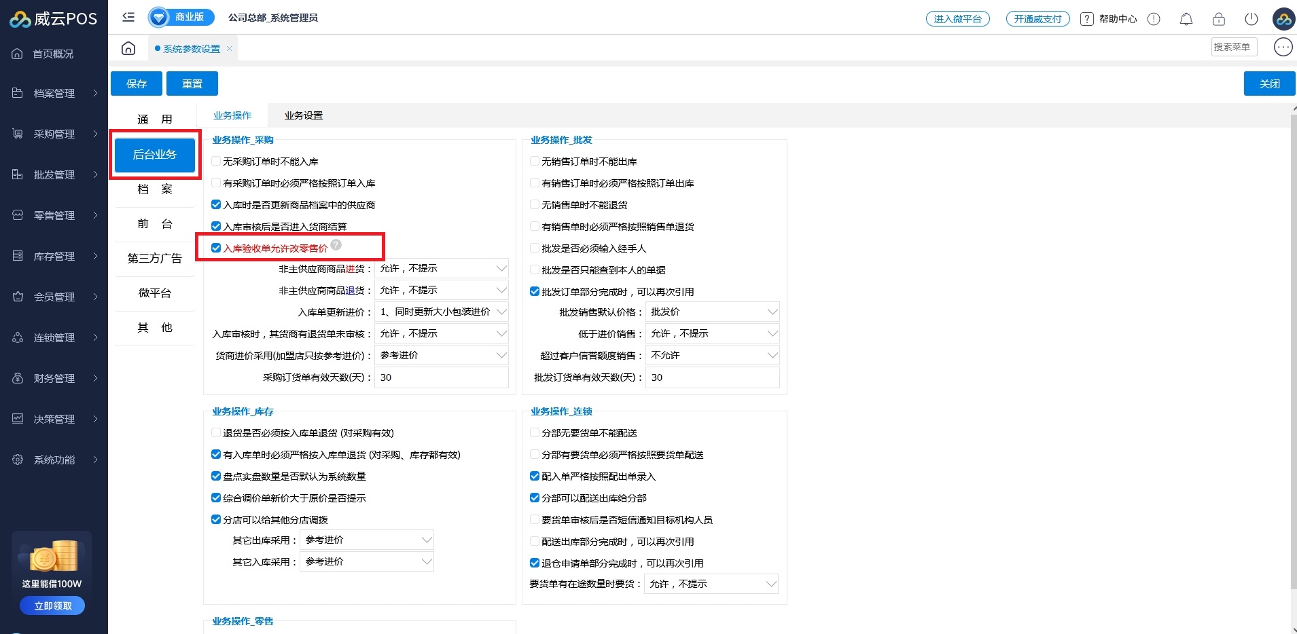Click the 保存 button

137,83
